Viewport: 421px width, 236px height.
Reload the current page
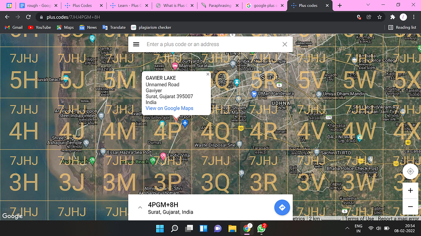click(28, 17)
